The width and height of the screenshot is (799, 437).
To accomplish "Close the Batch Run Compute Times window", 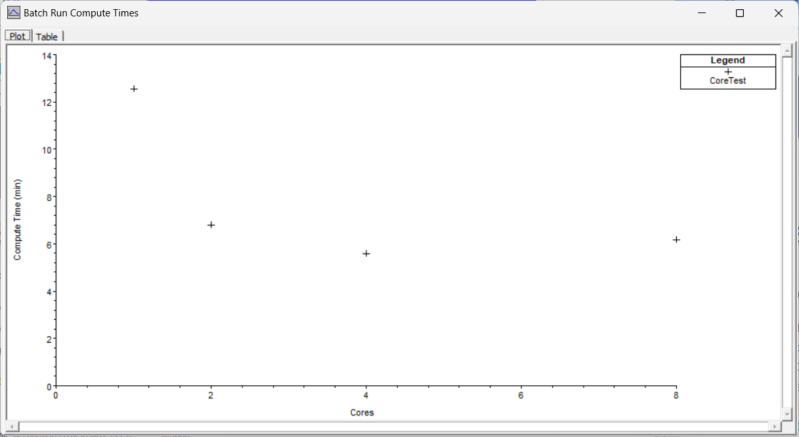I will [778, 13].
